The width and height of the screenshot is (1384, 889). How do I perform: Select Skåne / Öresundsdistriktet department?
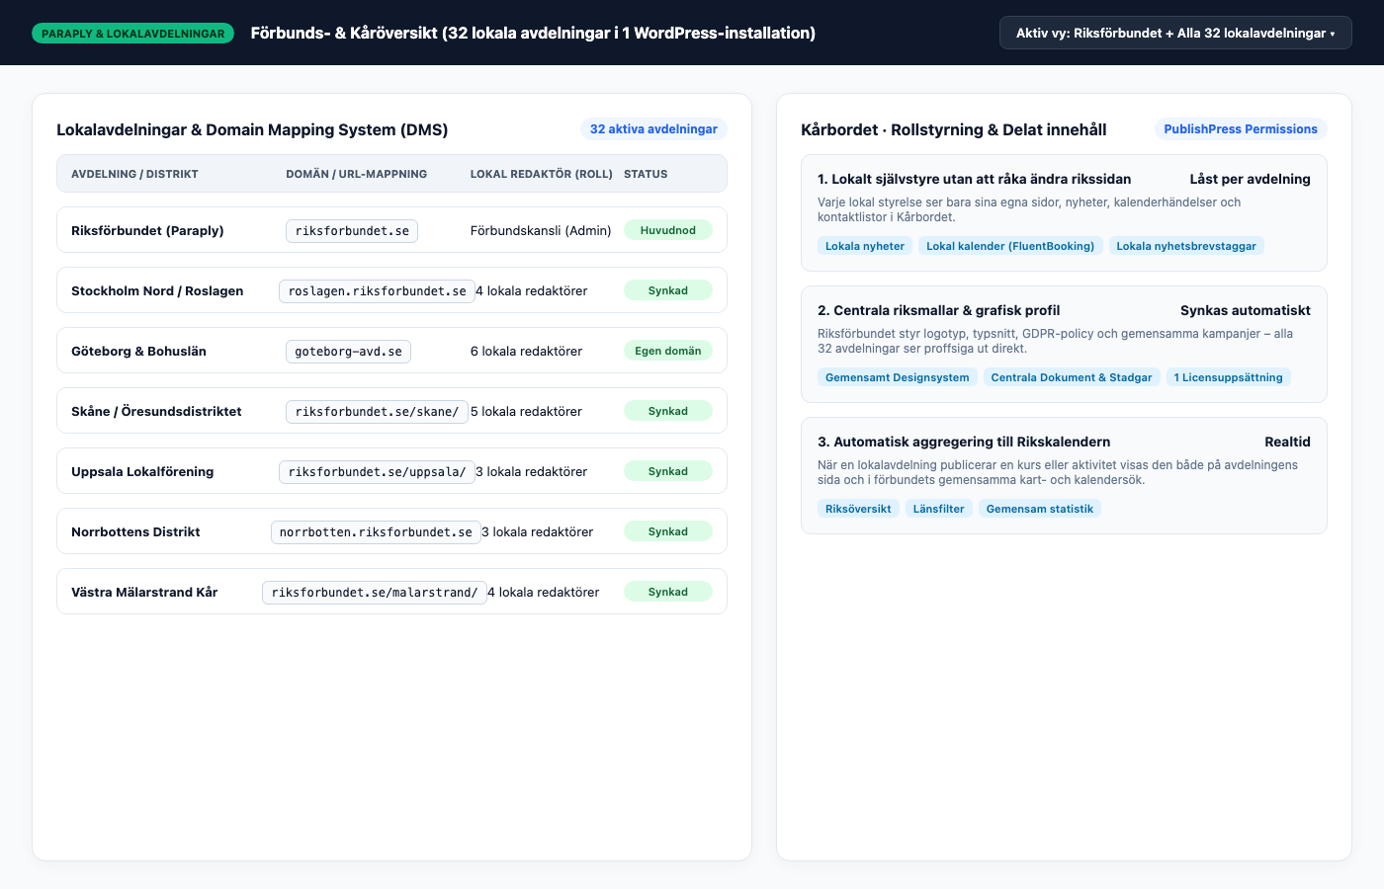(x=156, y=411)
